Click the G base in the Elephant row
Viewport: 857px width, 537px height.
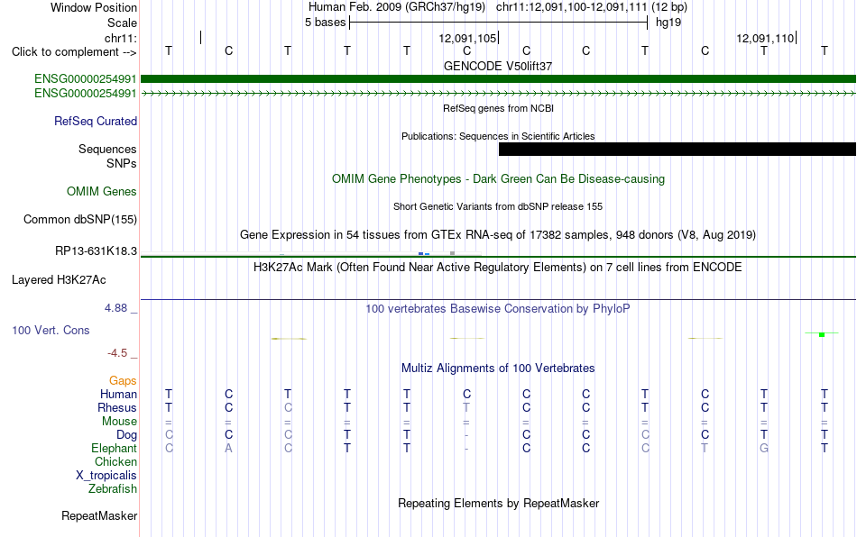pyautogui.click(x=764, y=448)
